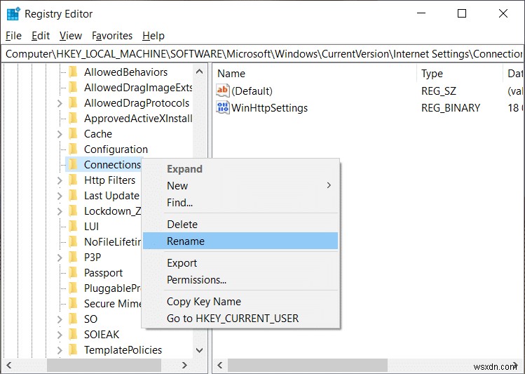
Task: Expand the AllowedDragProtocols key
Action: [60, 103]
